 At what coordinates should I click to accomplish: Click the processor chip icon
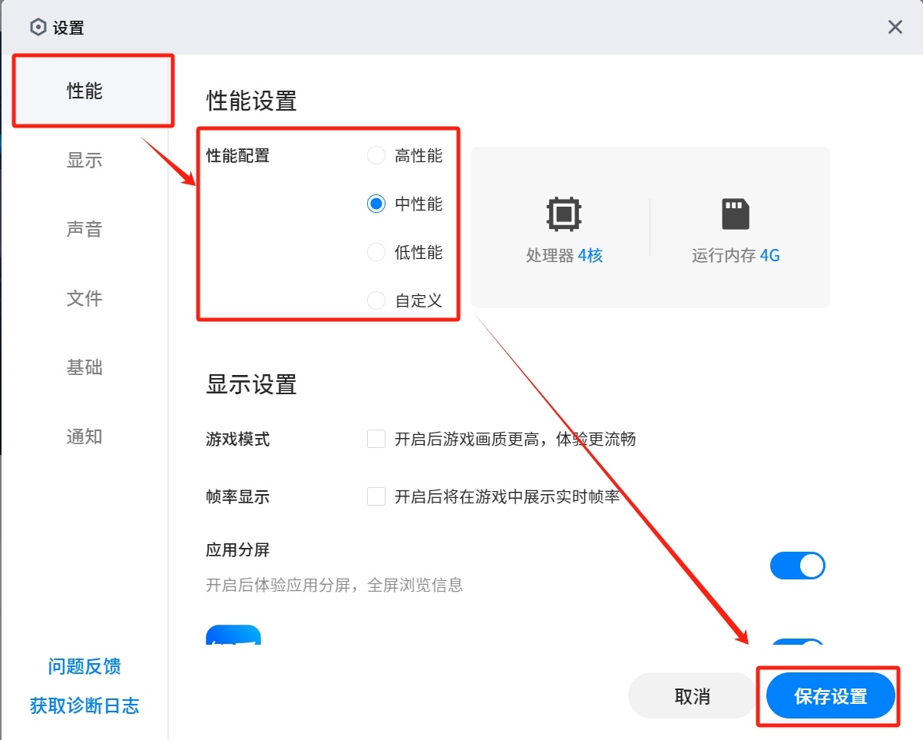(x=564, y=214)
